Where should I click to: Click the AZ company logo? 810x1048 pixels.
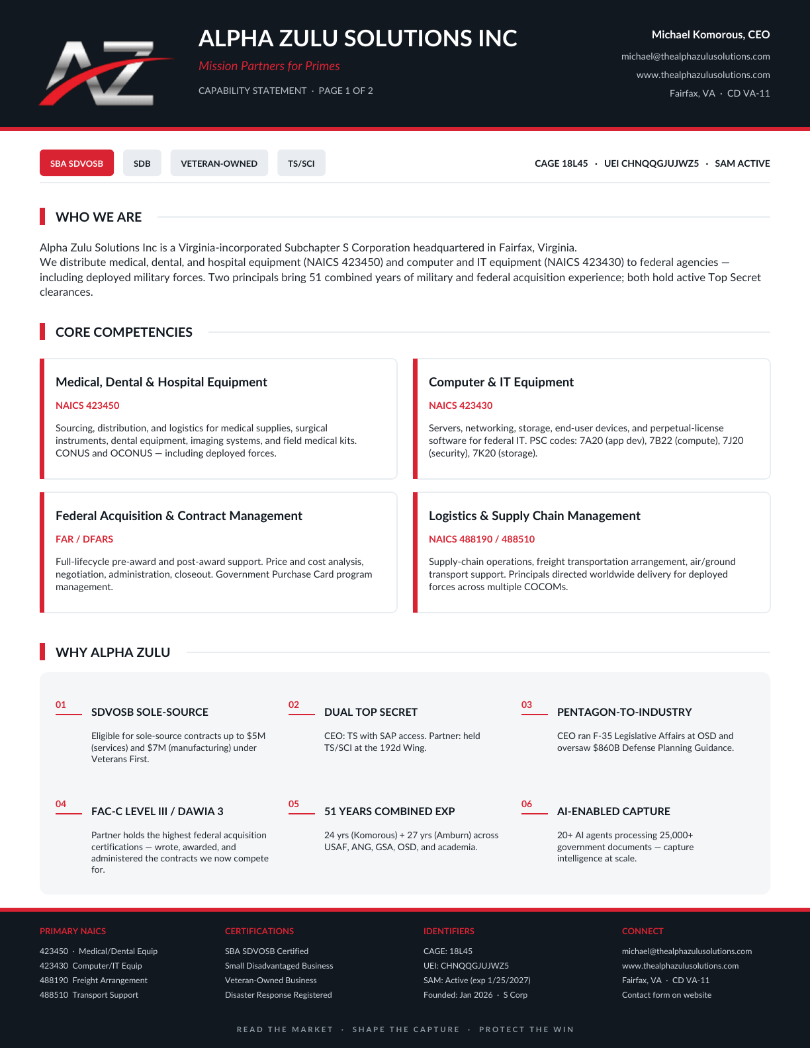pyautogui.click(x=106, y=73)
